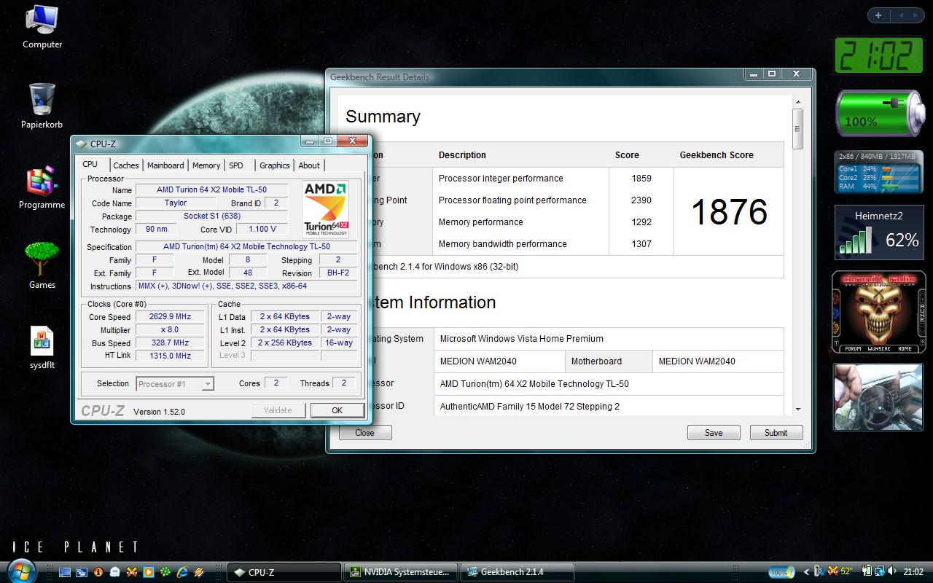Click the volume speaker tray icon

point(891,572)
